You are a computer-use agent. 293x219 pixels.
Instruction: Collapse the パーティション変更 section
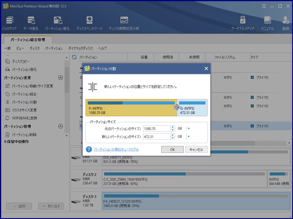pyautogui.click(x=61, y=78)
